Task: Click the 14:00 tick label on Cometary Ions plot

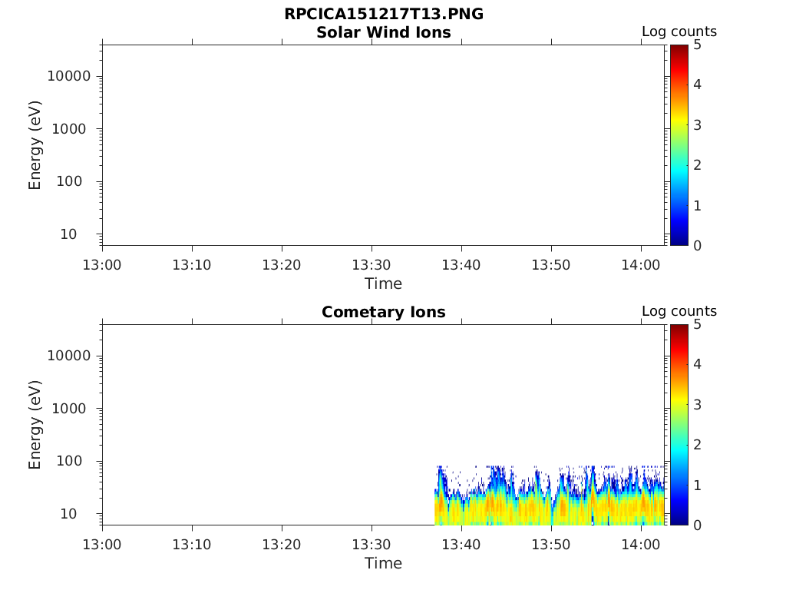Action: click(x=641, y=544)
